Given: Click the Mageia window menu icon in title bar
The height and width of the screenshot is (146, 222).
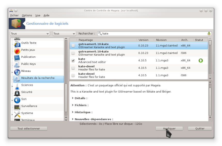Looking at the screenshot, I should (11, 11).
